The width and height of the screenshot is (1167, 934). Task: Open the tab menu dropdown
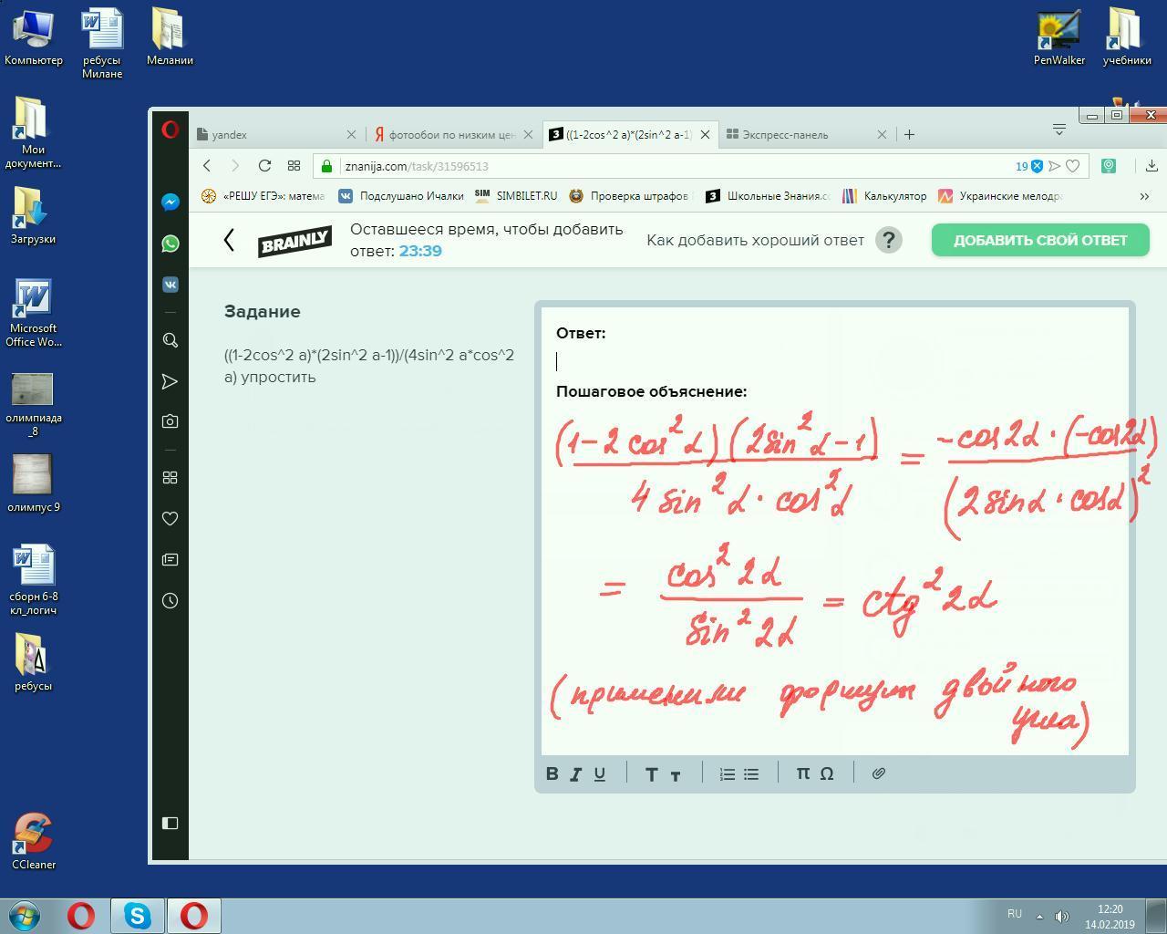[x=1059, y=130]
